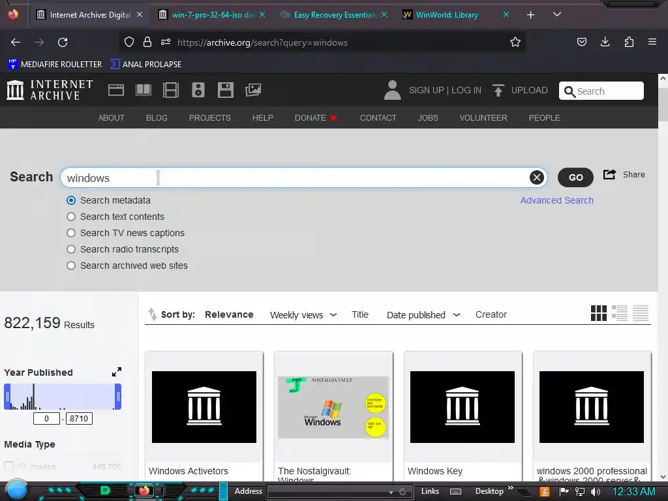This screenshot has width=668, height=501.
Task: Open taskbar Address dropdown arrow
Action: point(391,492)
